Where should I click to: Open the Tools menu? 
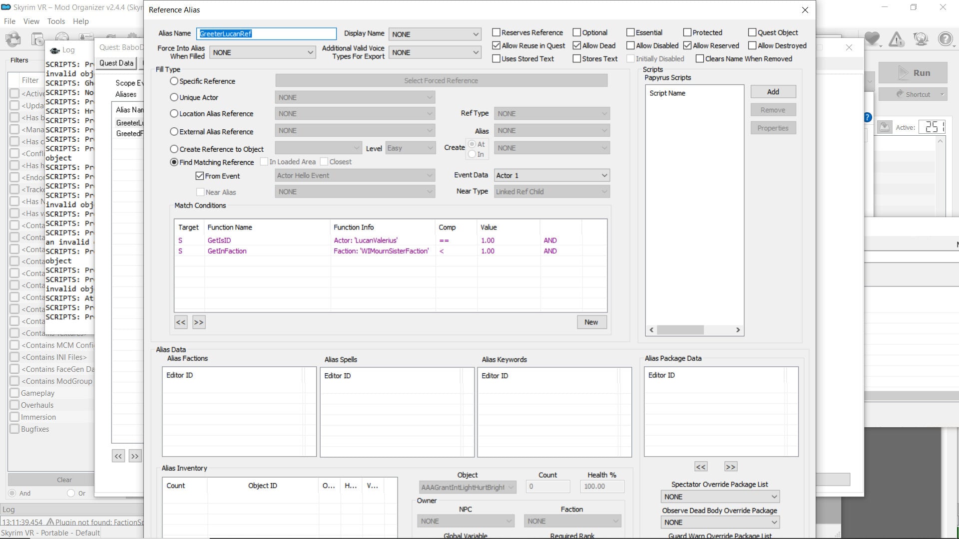click(x=56, y=21)
